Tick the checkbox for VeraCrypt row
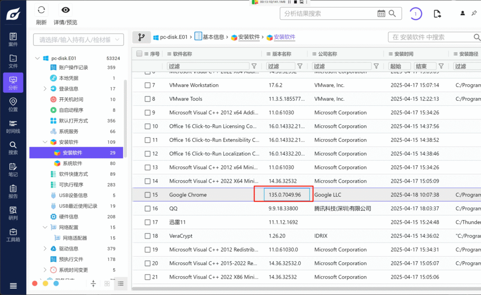Image resolution: width=481 pixels, height=295 pixels. (147, 236)
